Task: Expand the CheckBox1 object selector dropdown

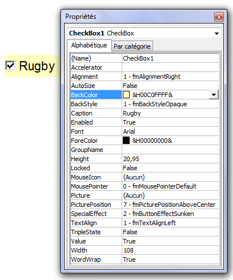Action: (x=216, y=34)
